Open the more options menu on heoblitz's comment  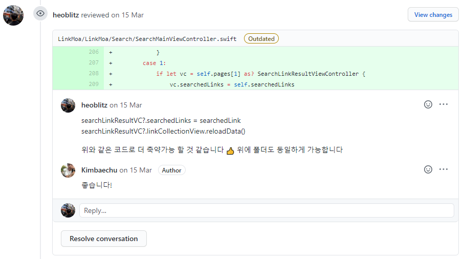[x=444, y=104]
